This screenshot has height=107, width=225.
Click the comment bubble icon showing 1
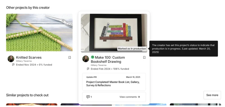[x=88, y=97]
